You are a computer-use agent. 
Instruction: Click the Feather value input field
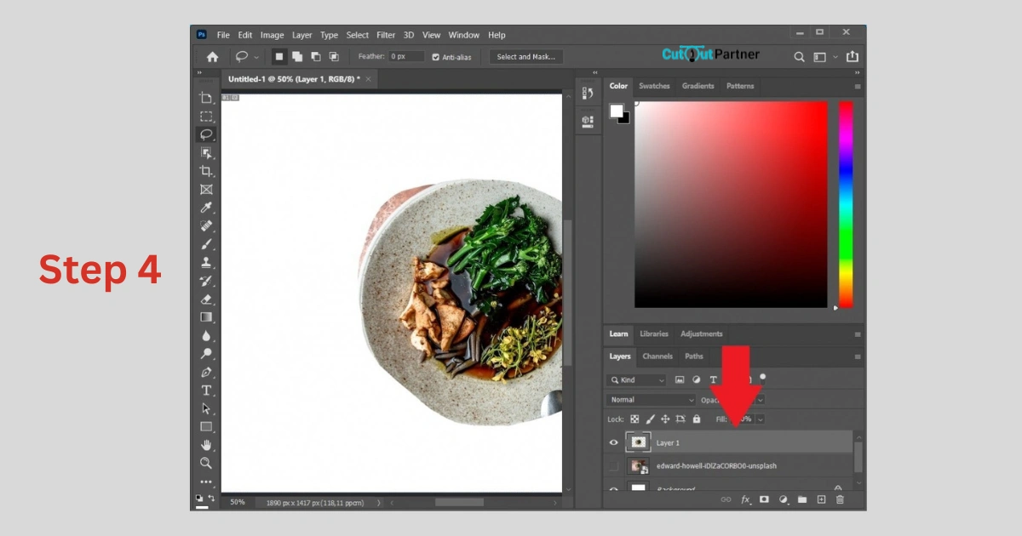coord(406,57)
